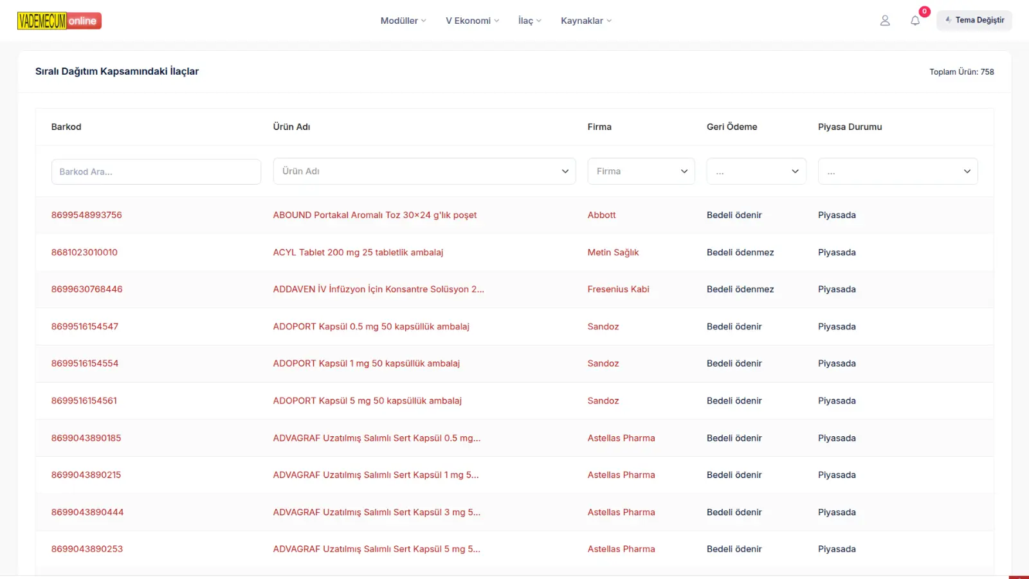
Task: Open barcode link 8699630768446
Action: point(87,289)
